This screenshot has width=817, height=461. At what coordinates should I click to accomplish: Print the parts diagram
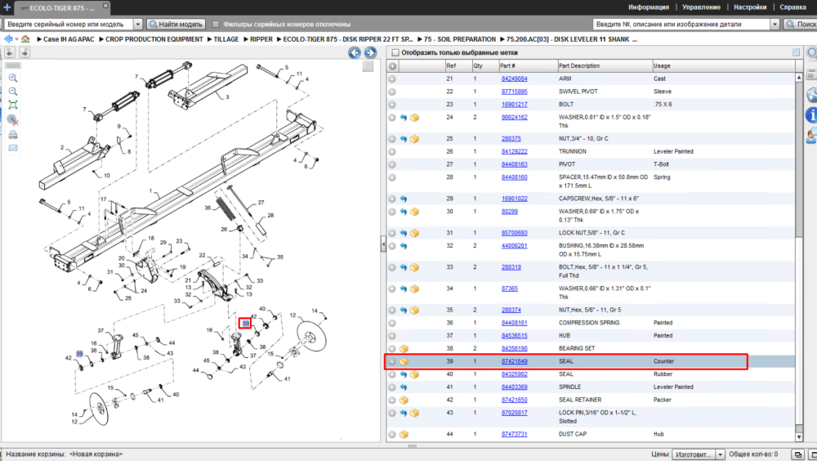tap(13, 135)
